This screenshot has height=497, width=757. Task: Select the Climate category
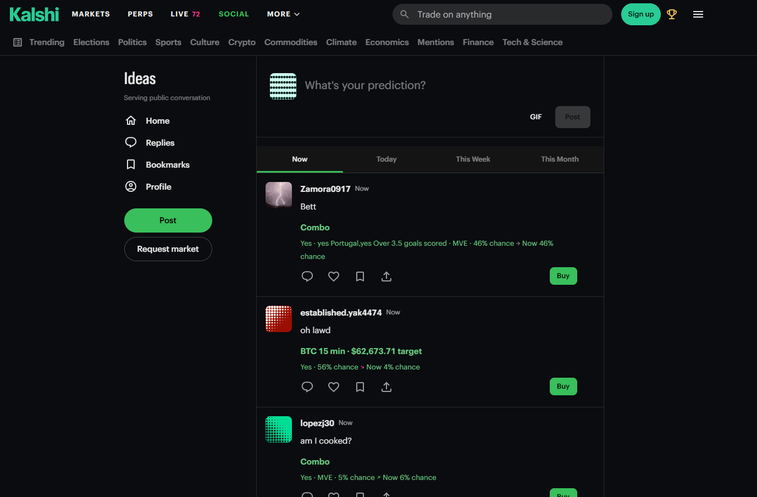click(x=341, y=42)
